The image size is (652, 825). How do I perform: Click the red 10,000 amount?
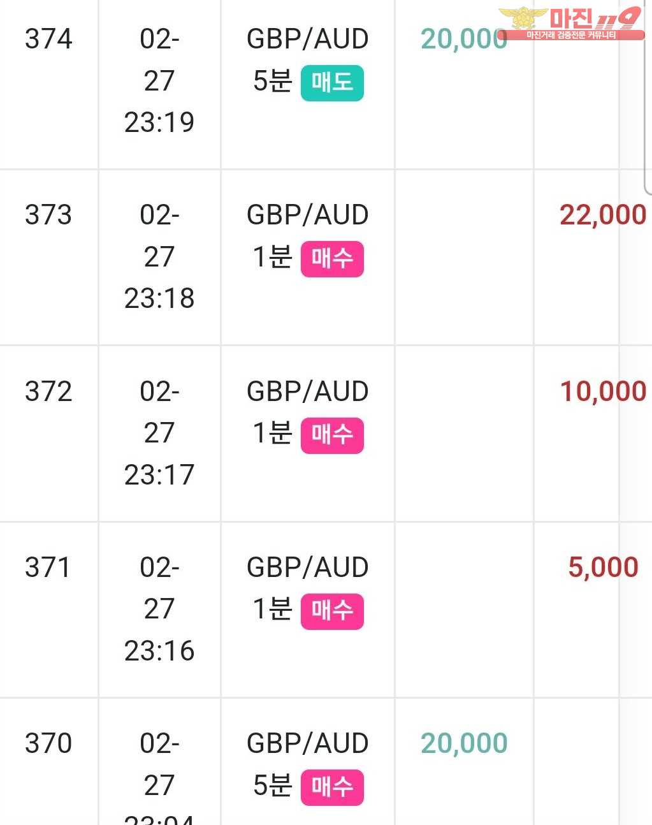point(603,391)
